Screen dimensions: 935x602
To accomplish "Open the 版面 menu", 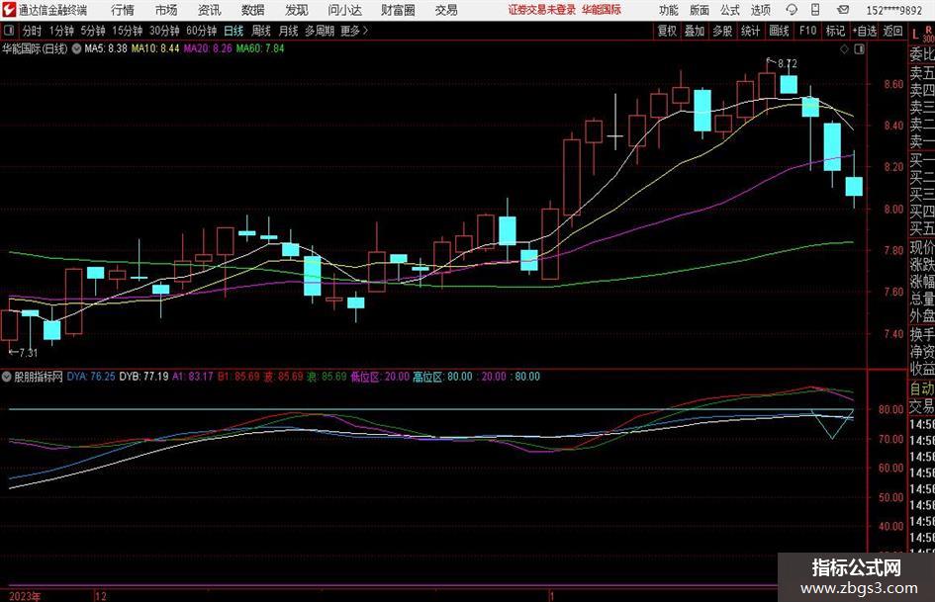I will point(699,10).
